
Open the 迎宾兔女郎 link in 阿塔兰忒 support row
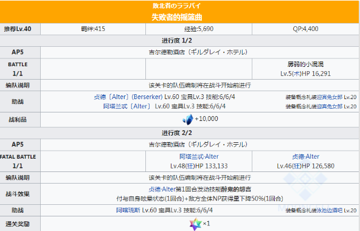pos(330,106)
